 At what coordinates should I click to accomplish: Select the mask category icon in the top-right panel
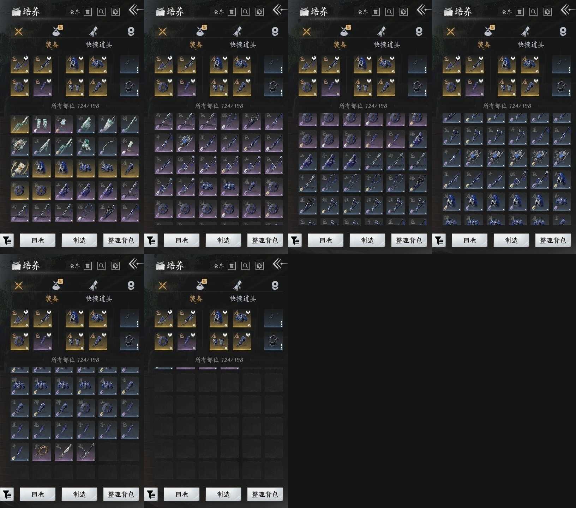563,32
